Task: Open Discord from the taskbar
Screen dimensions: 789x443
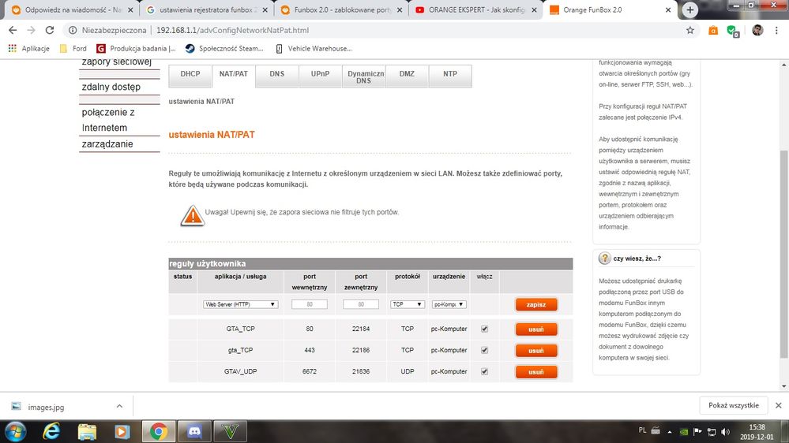Action: 193,430
